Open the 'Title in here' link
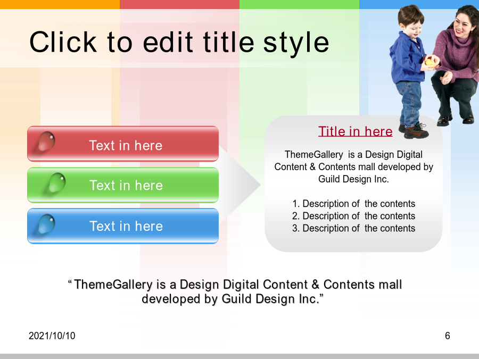The height and width of the screenshot is (359, 479). (356, 131)
